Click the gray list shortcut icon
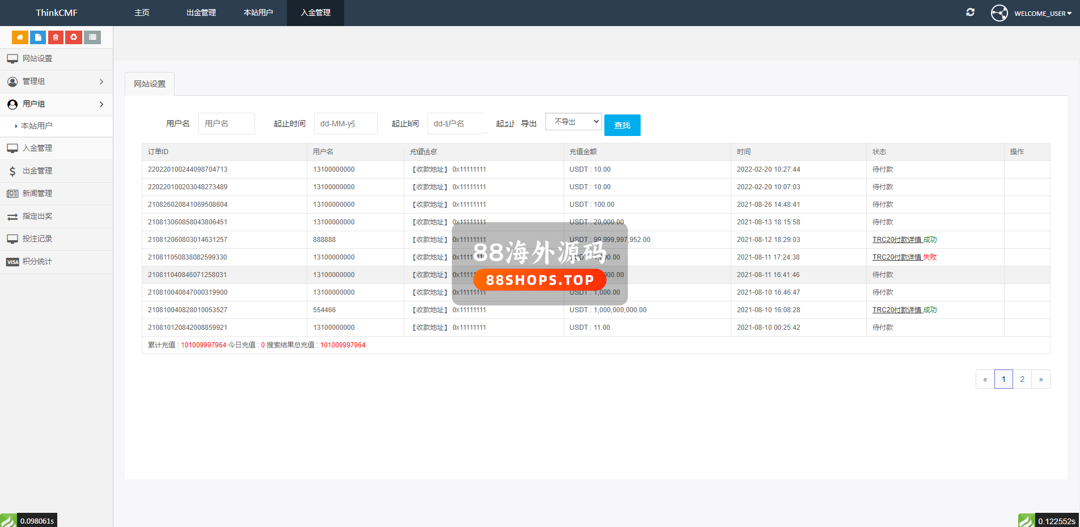The height and width of the screenshot is (527, 1080). coord(92,37)
